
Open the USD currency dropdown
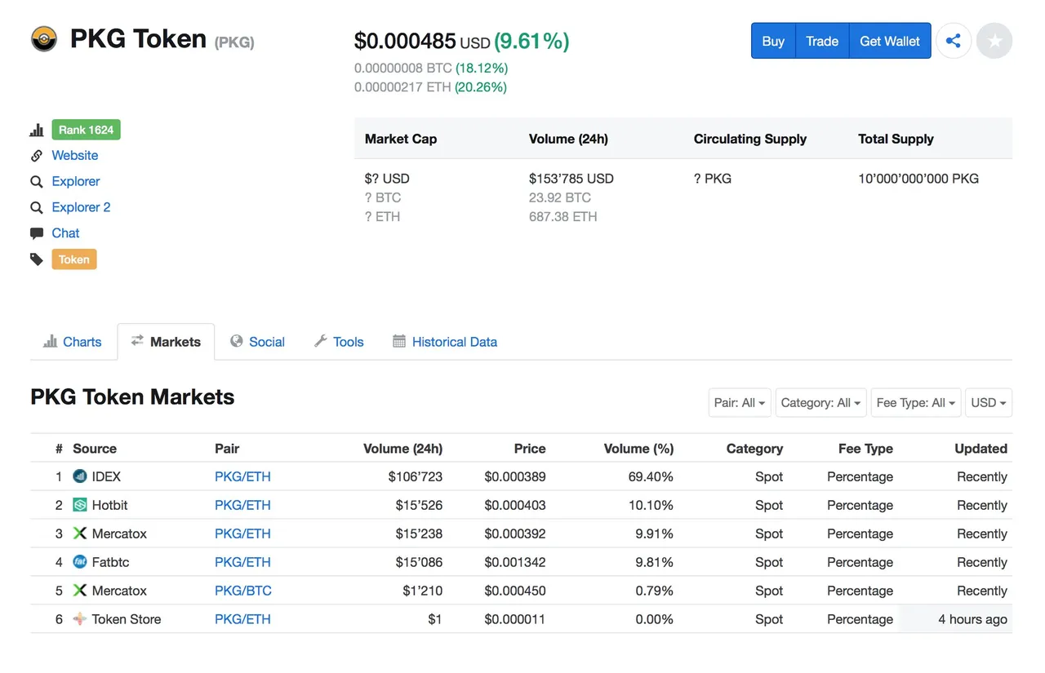click(x=989, y=403)
